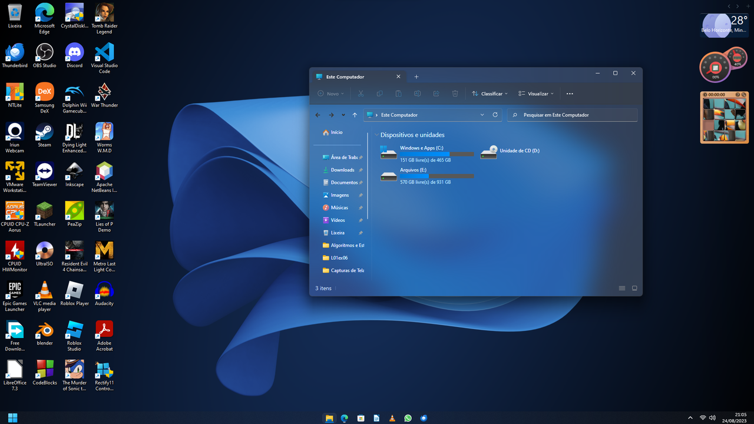Open the See more (...) menu

(x=569, y=93)
